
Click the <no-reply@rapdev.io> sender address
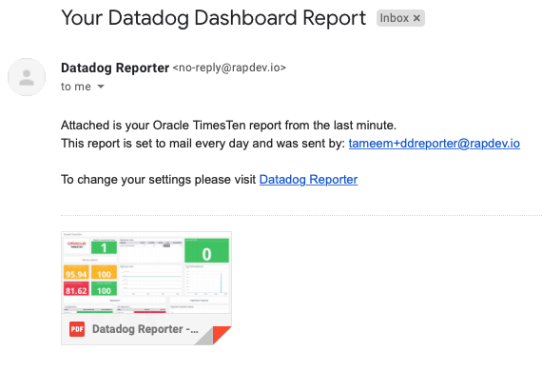(x=229, y=68)
